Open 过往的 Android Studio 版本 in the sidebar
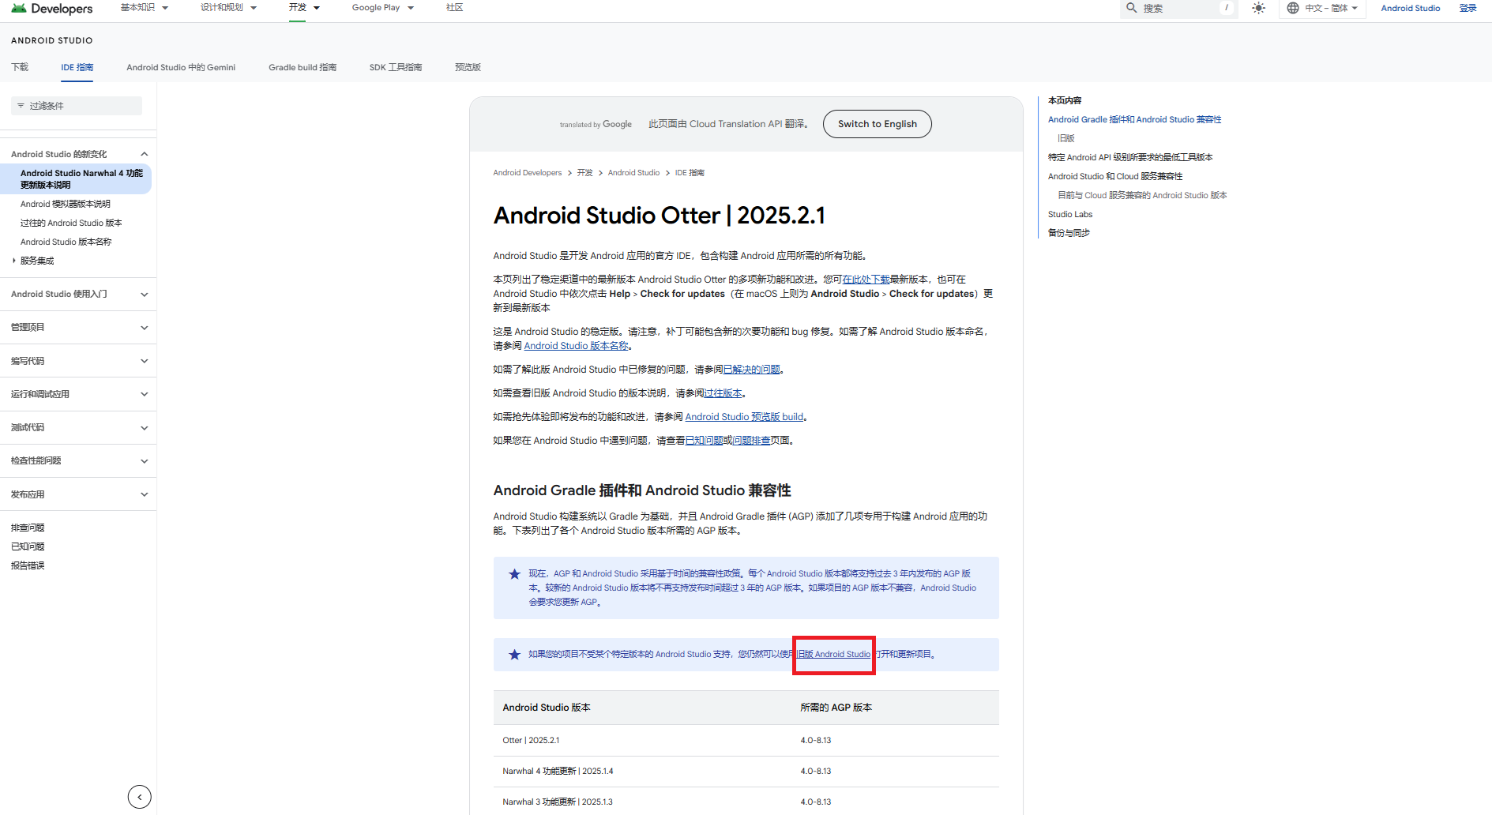The width and height of the screenshot is (1492, 815). point(71,223)
